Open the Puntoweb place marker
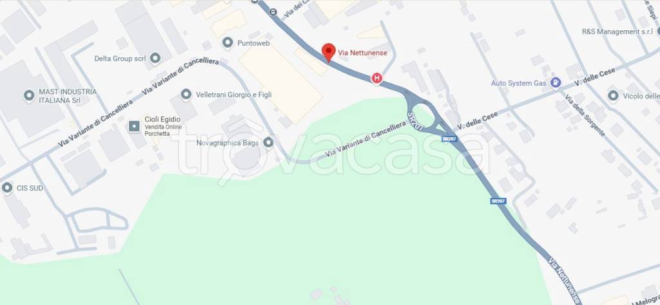Viewport: 660px width, 305px height. [228, 42]
